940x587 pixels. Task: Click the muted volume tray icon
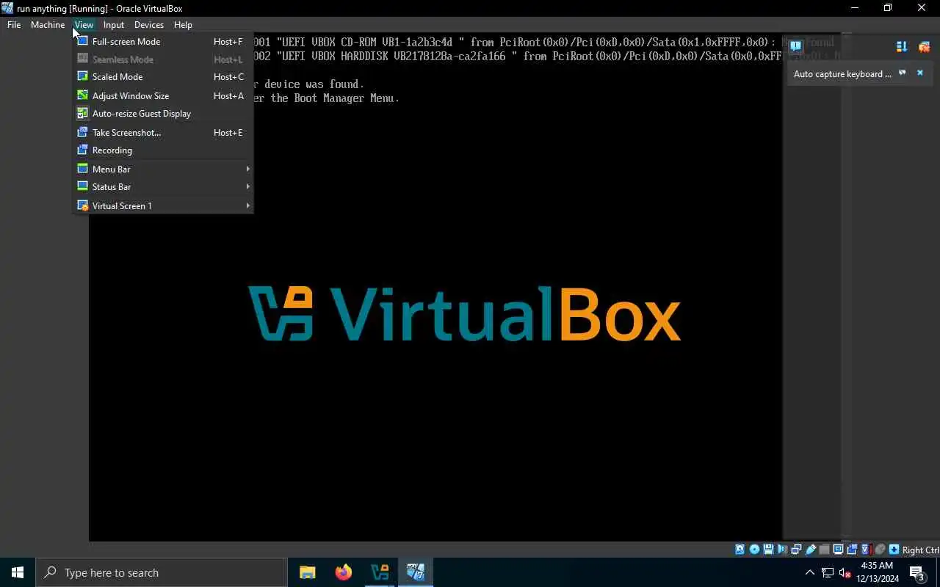(845, 572)
